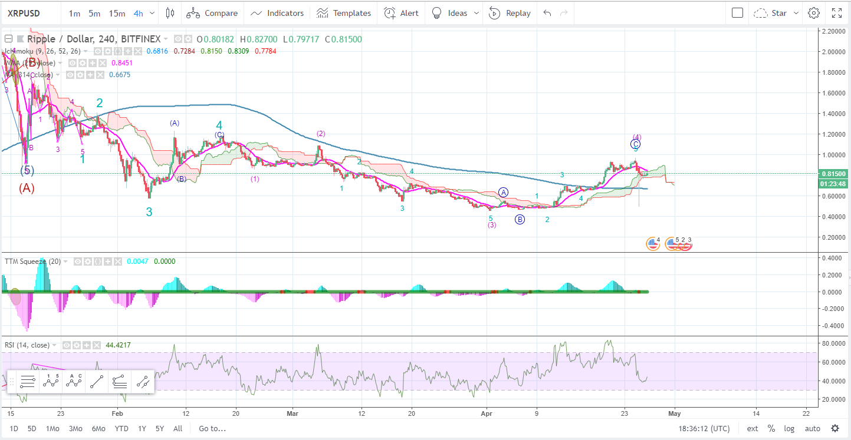Image resolution: width=851 pixels, height=440 pixels.
Task: Click the XRPUSD symbol search field
Action: pos(31,13)
